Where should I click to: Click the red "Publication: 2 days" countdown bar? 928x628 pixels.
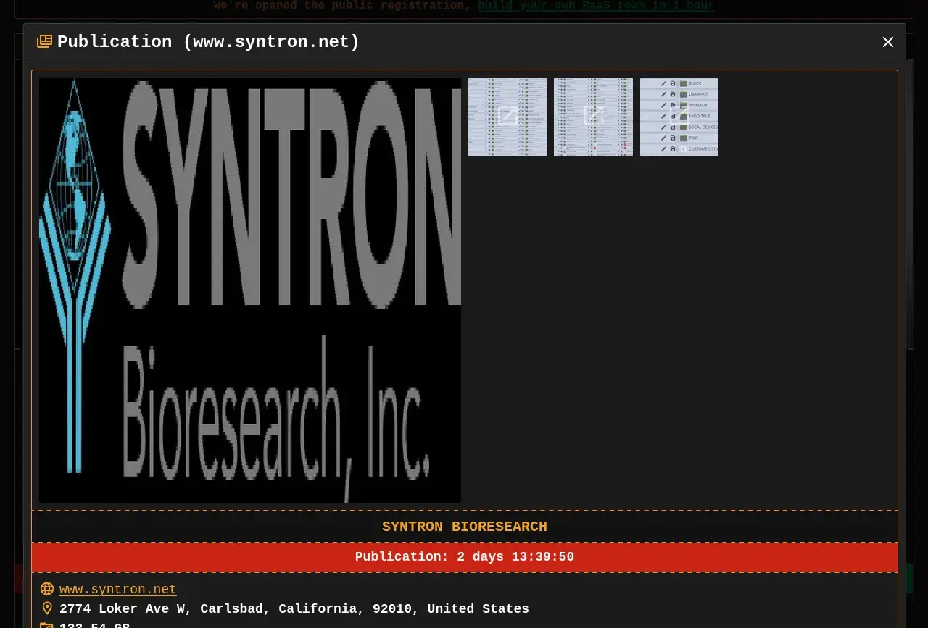point(465,557)
